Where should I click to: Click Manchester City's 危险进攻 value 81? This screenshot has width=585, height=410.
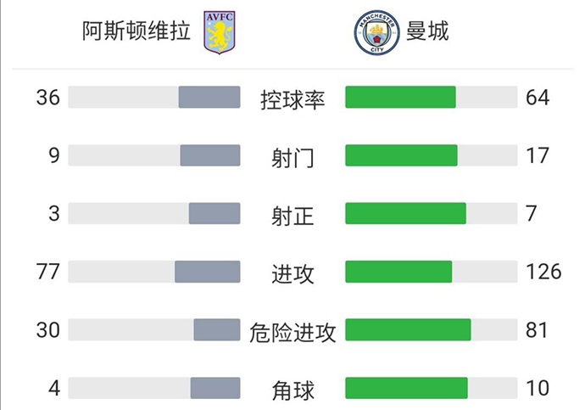click(538, 329)
